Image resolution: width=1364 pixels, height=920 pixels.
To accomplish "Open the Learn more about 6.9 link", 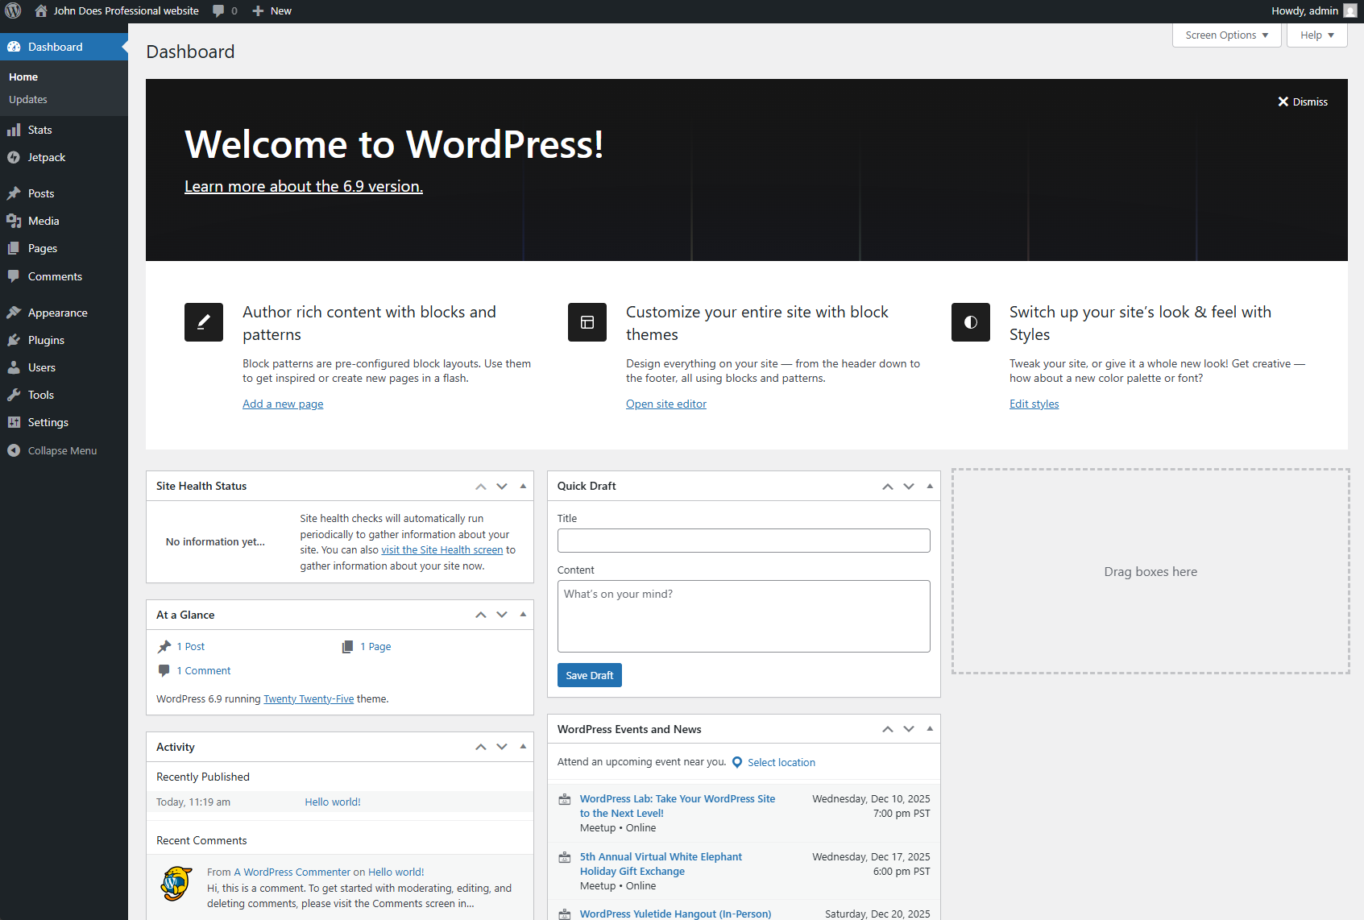I will 304,186.
